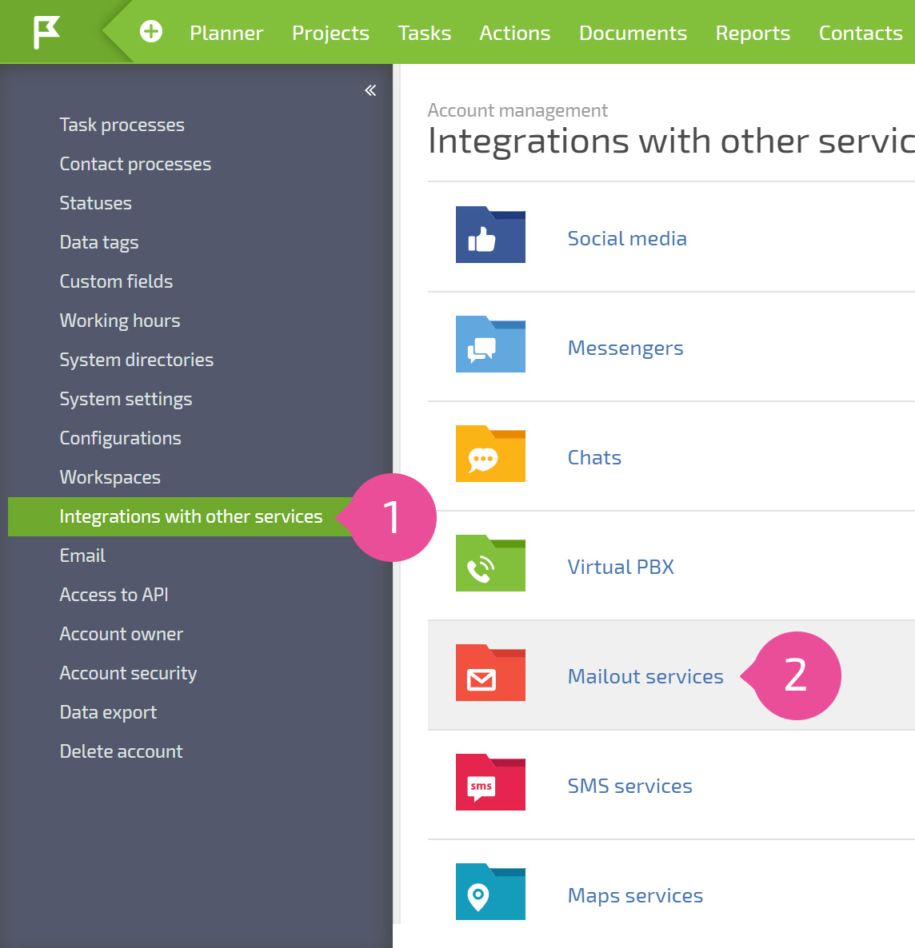Image resolution: width=915 pixels, height=948 pixels.
Task: Open the Virtual PBX folder icon
Action: (490, 563)
